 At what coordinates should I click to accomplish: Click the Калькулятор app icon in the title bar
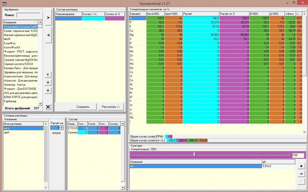pyautogui.click(x=4, y=3)
